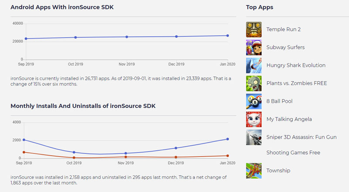Viewport: 349px width, 192px height.
Task: Open the Township app icon
Action: click(x=254, y=171)
